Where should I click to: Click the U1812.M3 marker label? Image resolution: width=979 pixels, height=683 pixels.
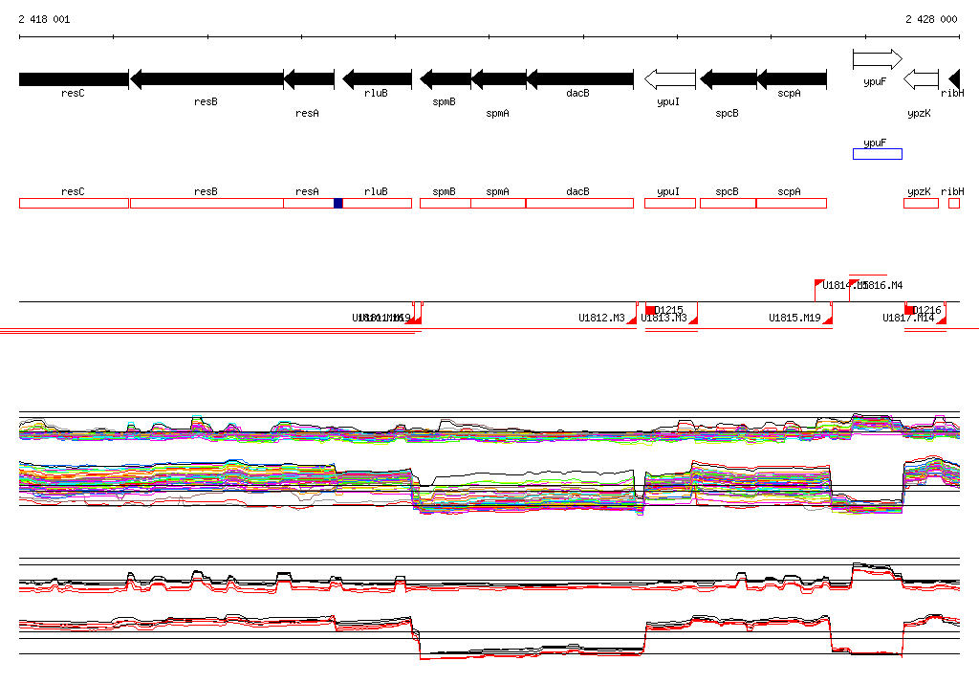tap(601, 318)
